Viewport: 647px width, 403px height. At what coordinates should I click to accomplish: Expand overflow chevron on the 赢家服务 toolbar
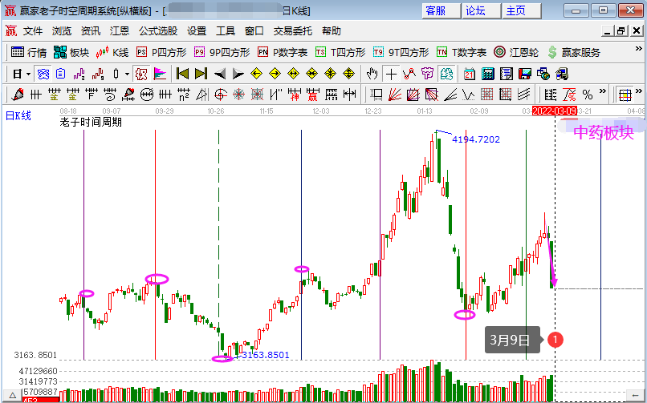pos(638,48)
